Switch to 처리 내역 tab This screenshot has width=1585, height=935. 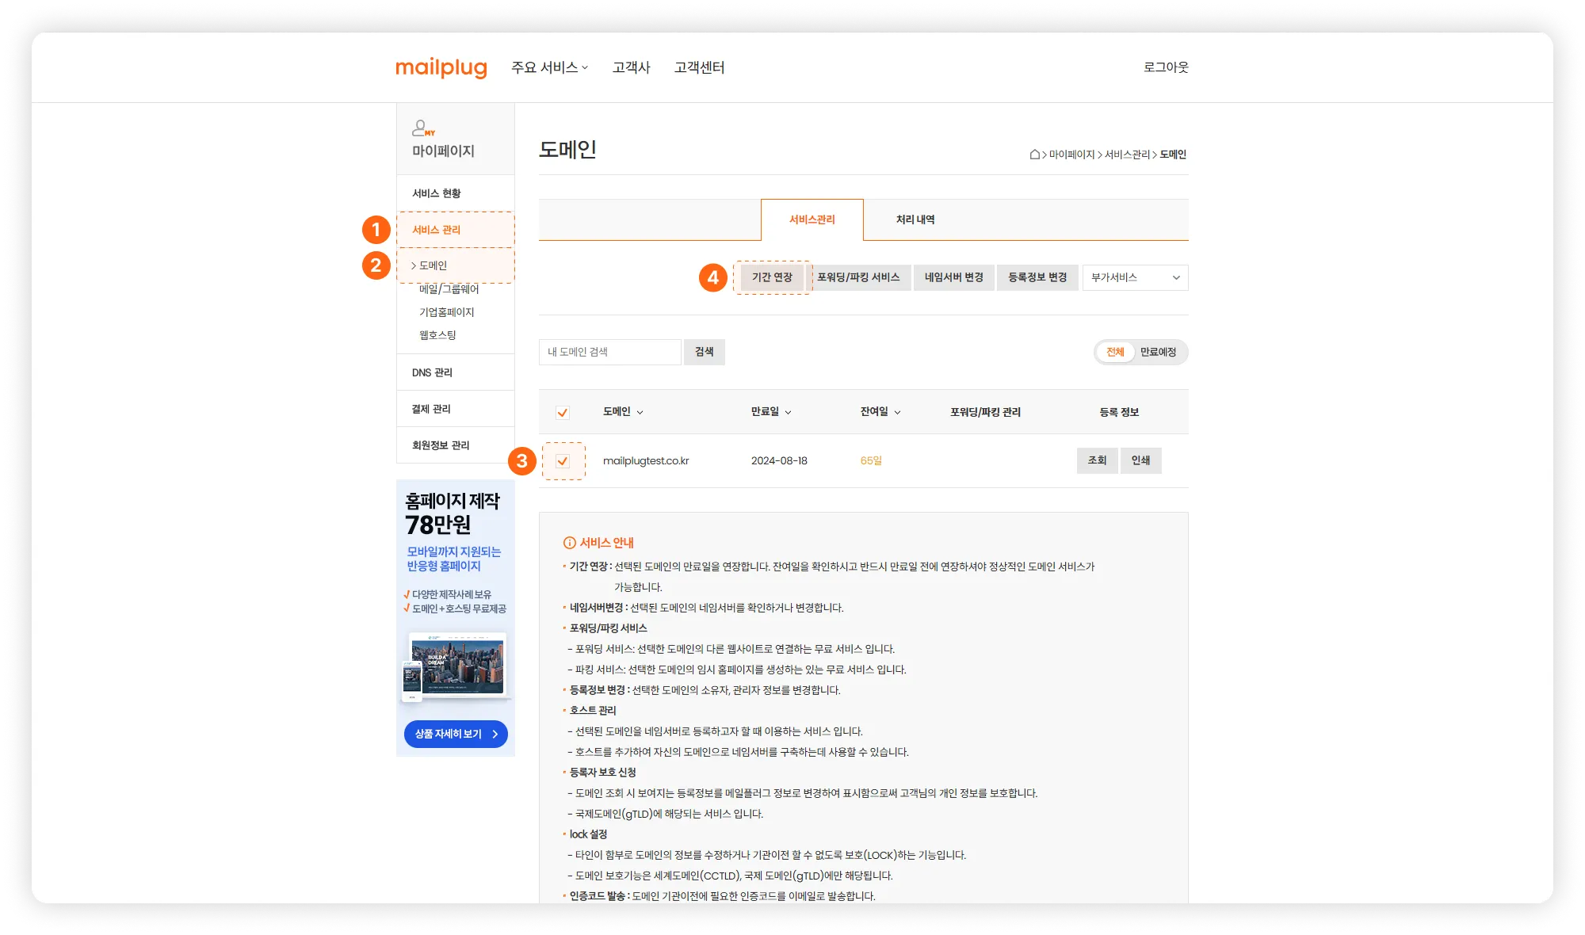[915, 219]
